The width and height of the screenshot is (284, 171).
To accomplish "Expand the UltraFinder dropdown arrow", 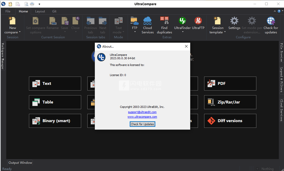I will (x=183, y=32).
